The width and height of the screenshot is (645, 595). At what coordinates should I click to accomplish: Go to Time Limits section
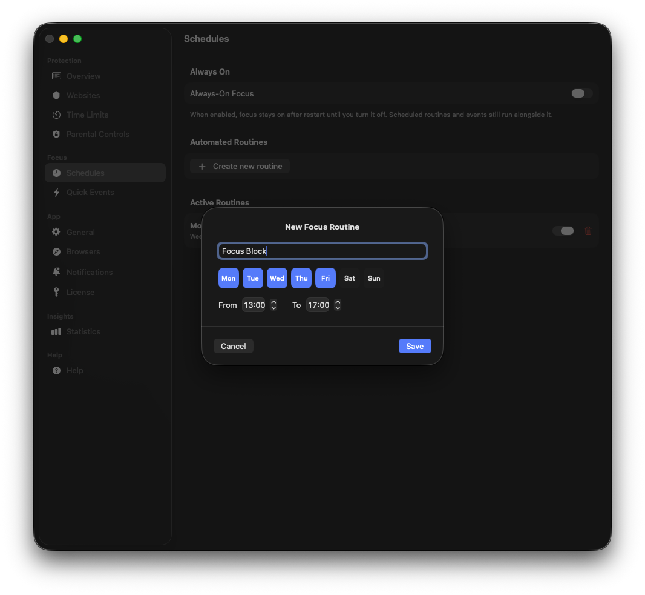click(105, 115)
